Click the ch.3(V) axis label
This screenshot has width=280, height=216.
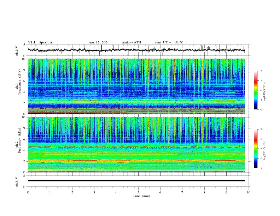[17, 181]
